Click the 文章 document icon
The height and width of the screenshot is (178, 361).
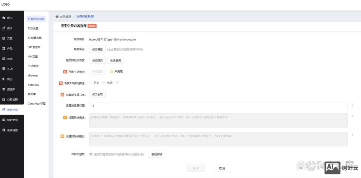tap(4, 38)
